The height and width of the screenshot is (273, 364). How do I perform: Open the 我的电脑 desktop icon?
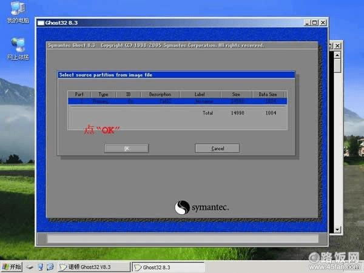18,12
